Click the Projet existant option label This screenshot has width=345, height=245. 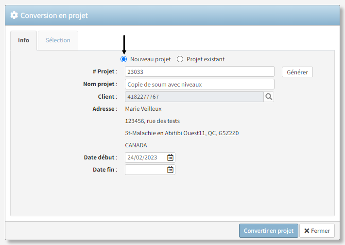point(206,59)
